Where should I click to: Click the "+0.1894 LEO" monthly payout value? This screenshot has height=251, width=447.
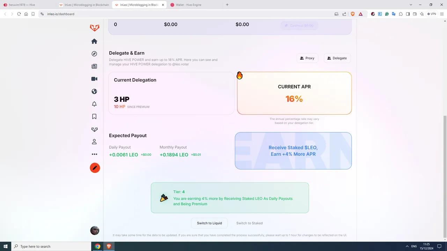click(x=174, y=154)
